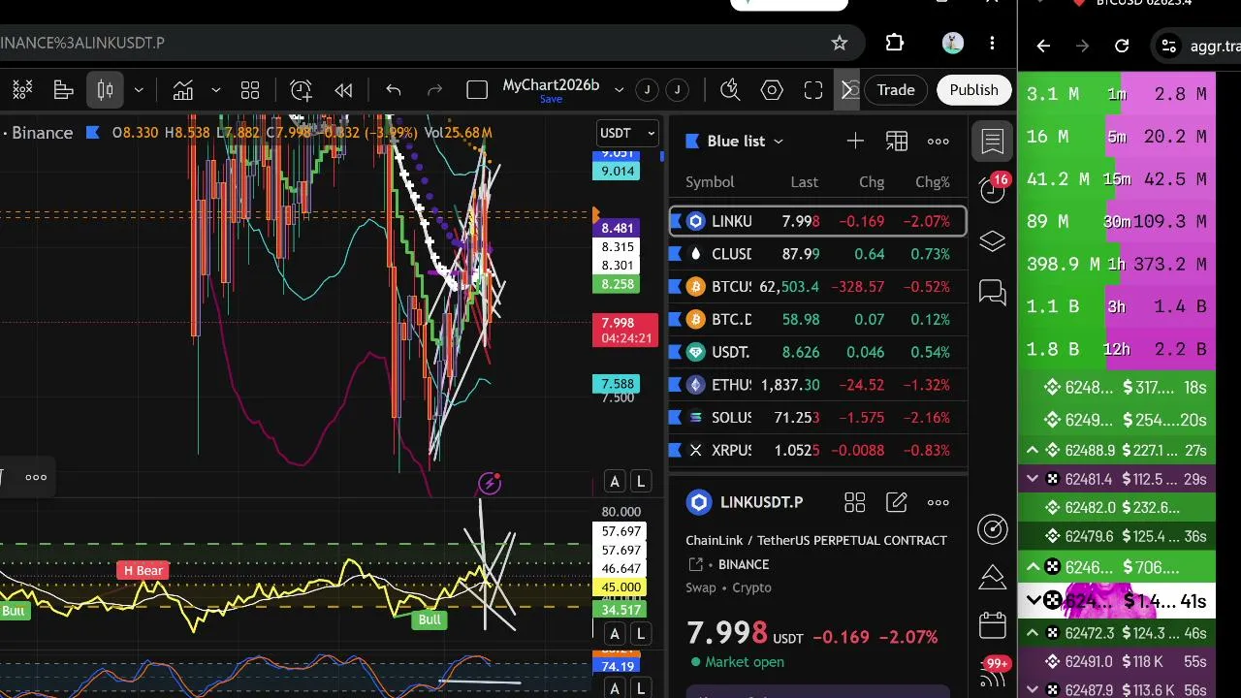The width and height of the screenshot is (1241, 698).
Task: Toggle auto scale (A) on the RSI pane
Action: [x=615, y=634]
